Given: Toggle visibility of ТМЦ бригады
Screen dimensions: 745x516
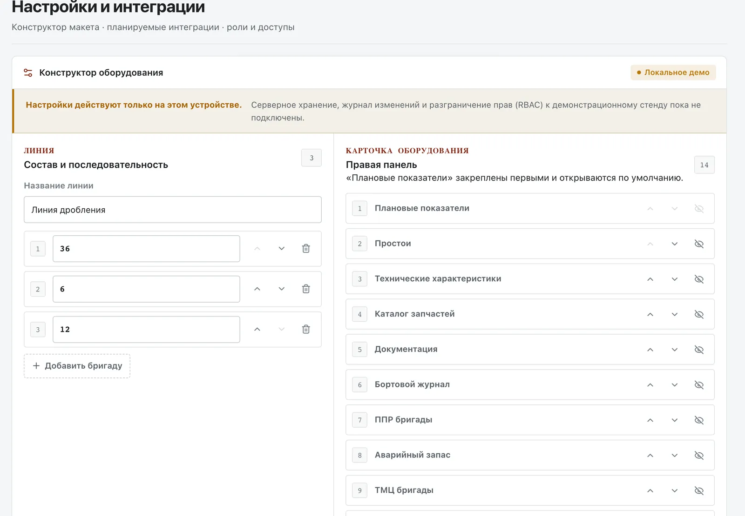Looking at the screenshot, I should coord(699,491).
